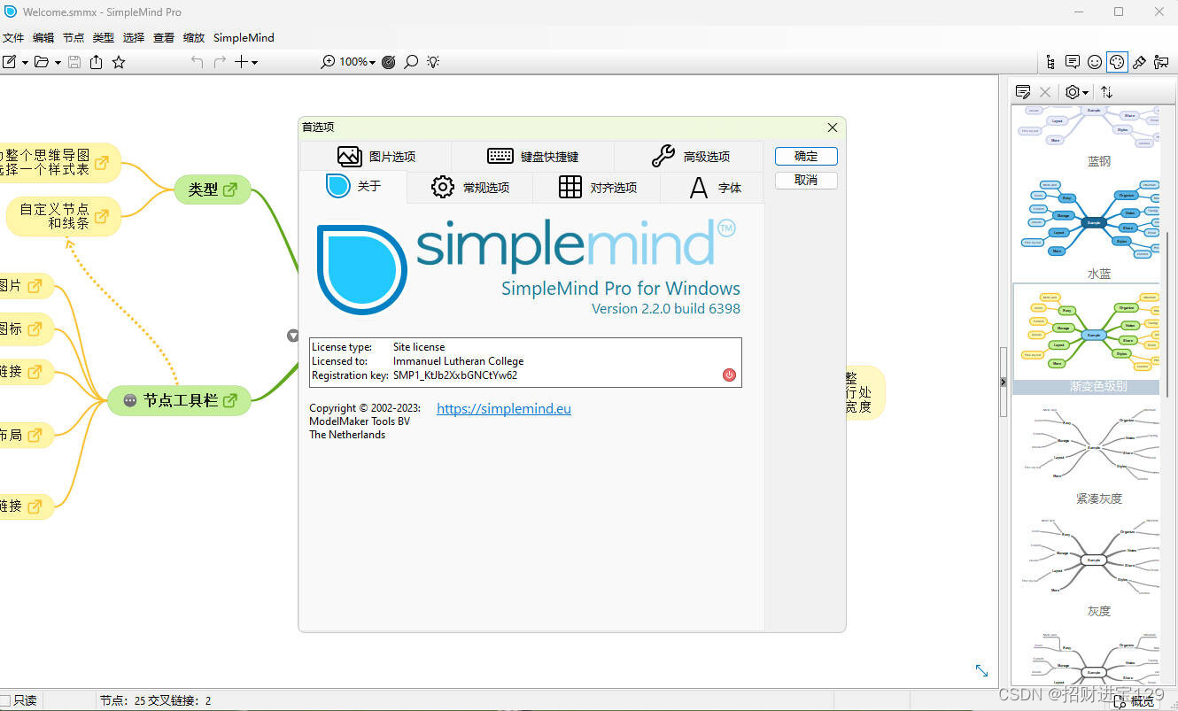Open the 编辑 menu

[43, 38]
